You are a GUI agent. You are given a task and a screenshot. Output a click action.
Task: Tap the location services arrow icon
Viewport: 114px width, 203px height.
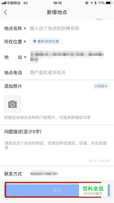[91, 3]
